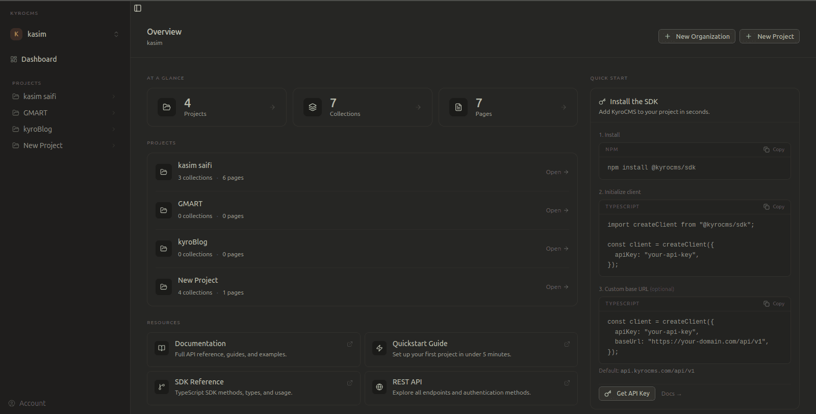Click the Dashboard grid icon

[x=14, y=59]
